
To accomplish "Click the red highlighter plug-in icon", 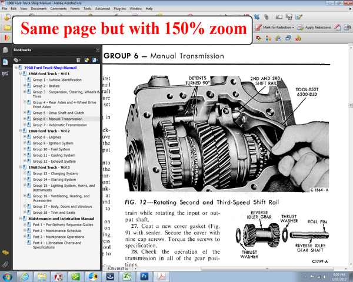I will point(258,38).
